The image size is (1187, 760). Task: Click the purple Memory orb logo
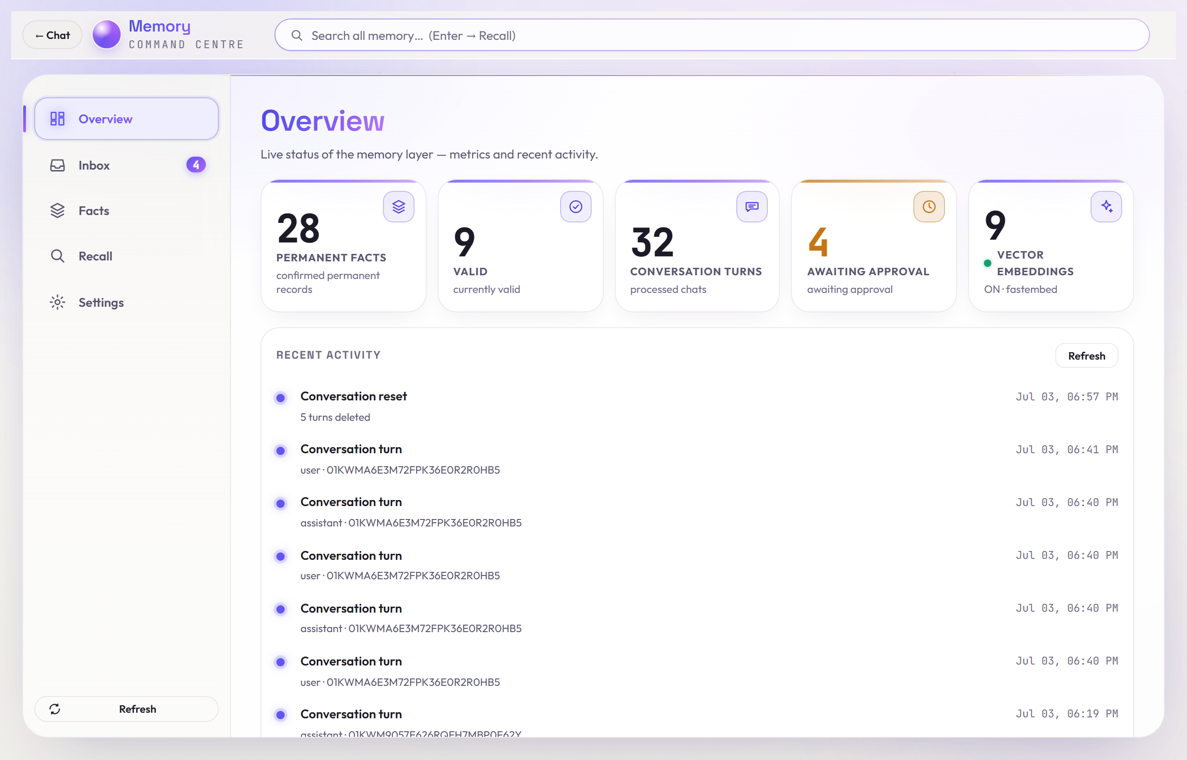point(106,35)
